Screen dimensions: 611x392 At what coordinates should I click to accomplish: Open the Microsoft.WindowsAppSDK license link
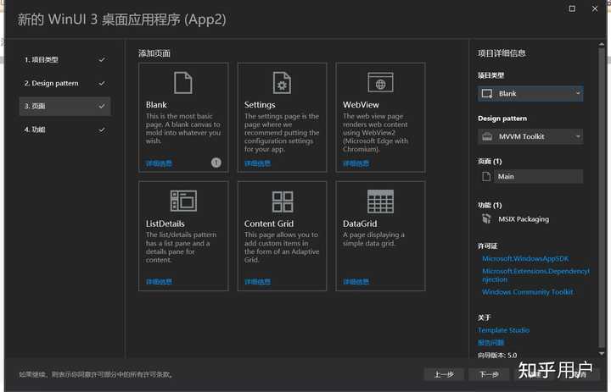[x=515, y=258]
